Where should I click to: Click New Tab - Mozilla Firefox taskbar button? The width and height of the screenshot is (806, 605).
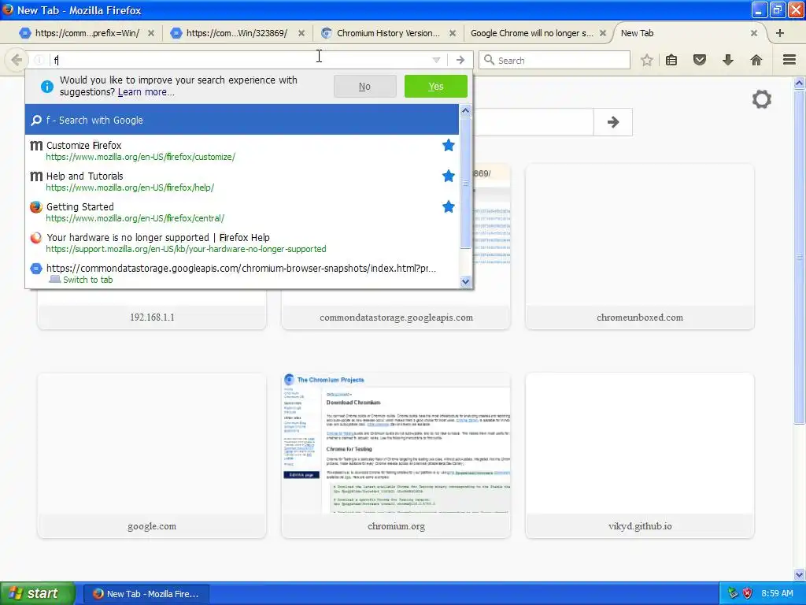click(146, 594)
